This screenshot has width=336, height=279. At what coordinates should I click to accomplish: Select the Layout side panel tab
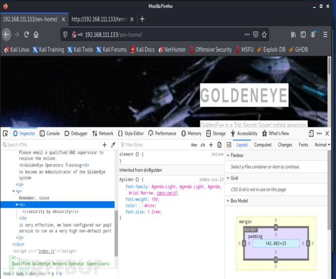[x=242, y=145]
